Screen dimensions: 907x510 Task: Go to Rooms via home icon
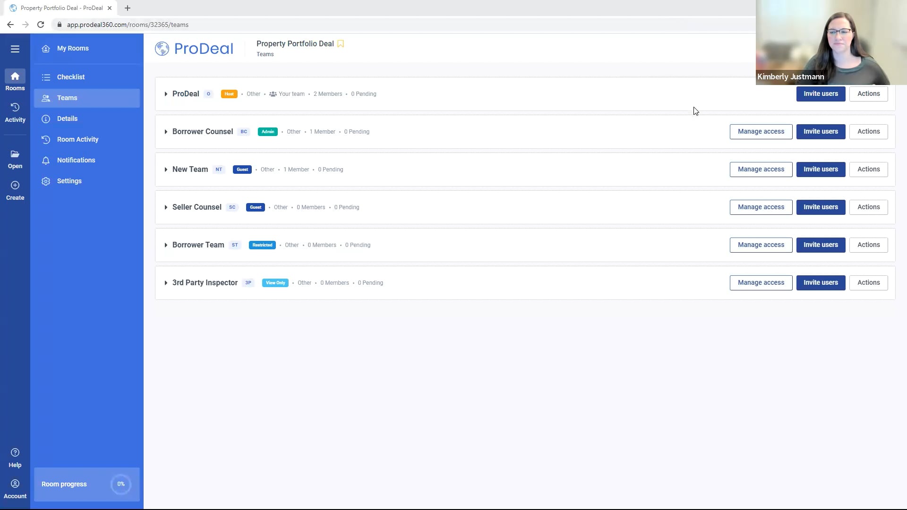(x=15, y=76)
